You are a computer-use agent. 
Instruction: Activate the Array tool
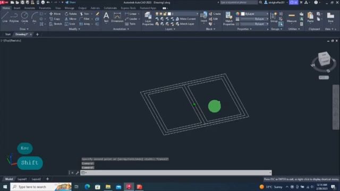point(85,24)
